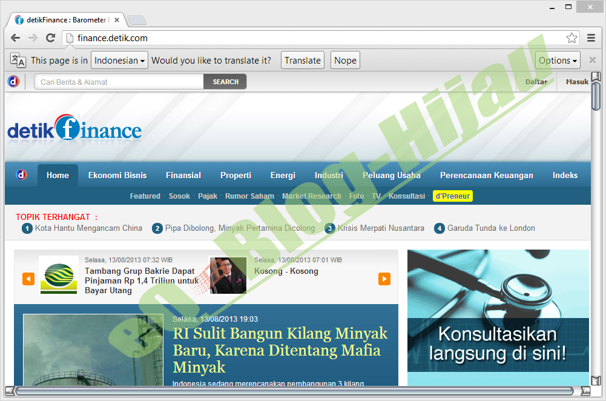Reload the page with the refresh icon
The width and height of the screenshot is (606, 401).
[x=51, y=38]
